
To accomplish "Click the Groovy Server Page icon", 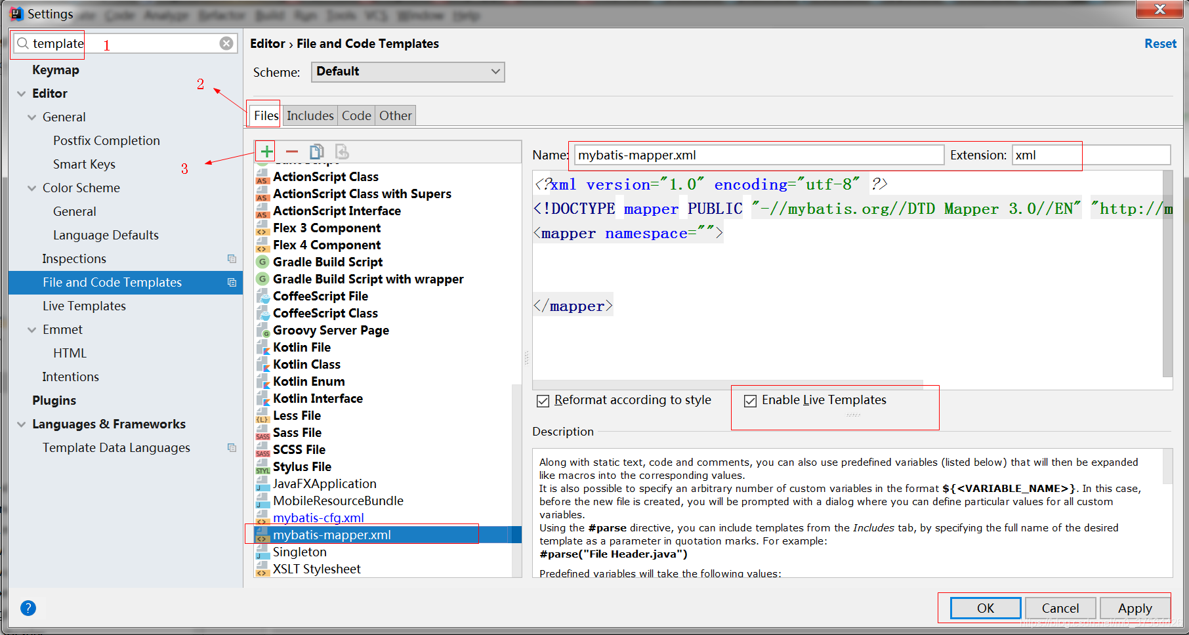I will point(262,331).
